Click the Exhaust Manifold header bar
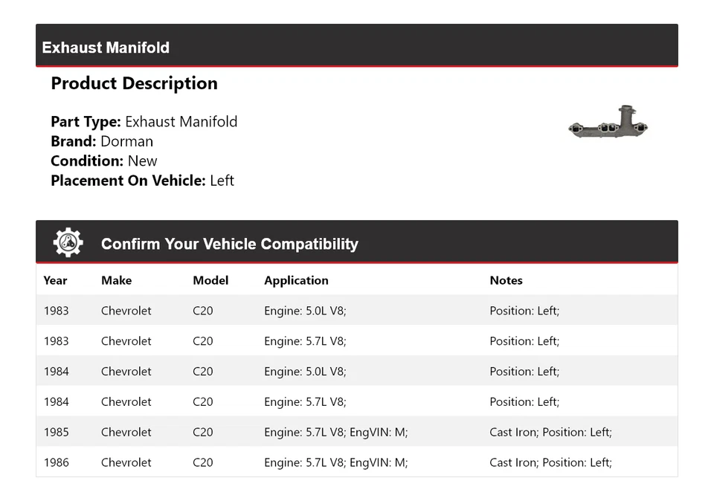The image size is (714, 501). pyautogui.click(x=357, y=46)
